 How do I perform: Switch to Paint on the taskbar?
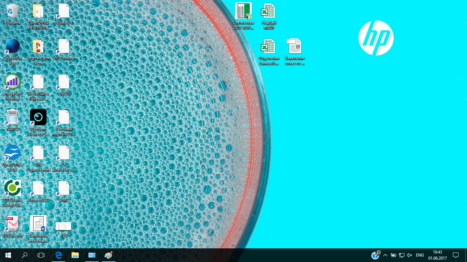(x=108, y=255)
